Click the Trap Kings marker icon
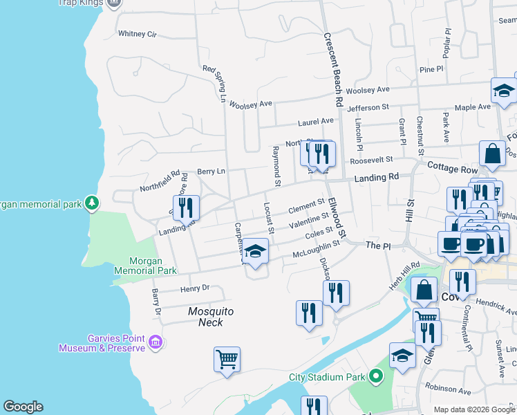Screen dimensions: 517x415 click(x=114, y=3)
